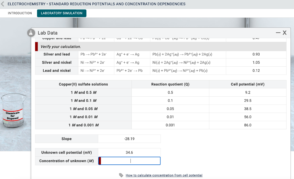The width and height of the screenshot is (294, 179).
Task: Click the Ni(s) + 2Ag⁺(aq) overall reaction cell
Action: [188, 63]
